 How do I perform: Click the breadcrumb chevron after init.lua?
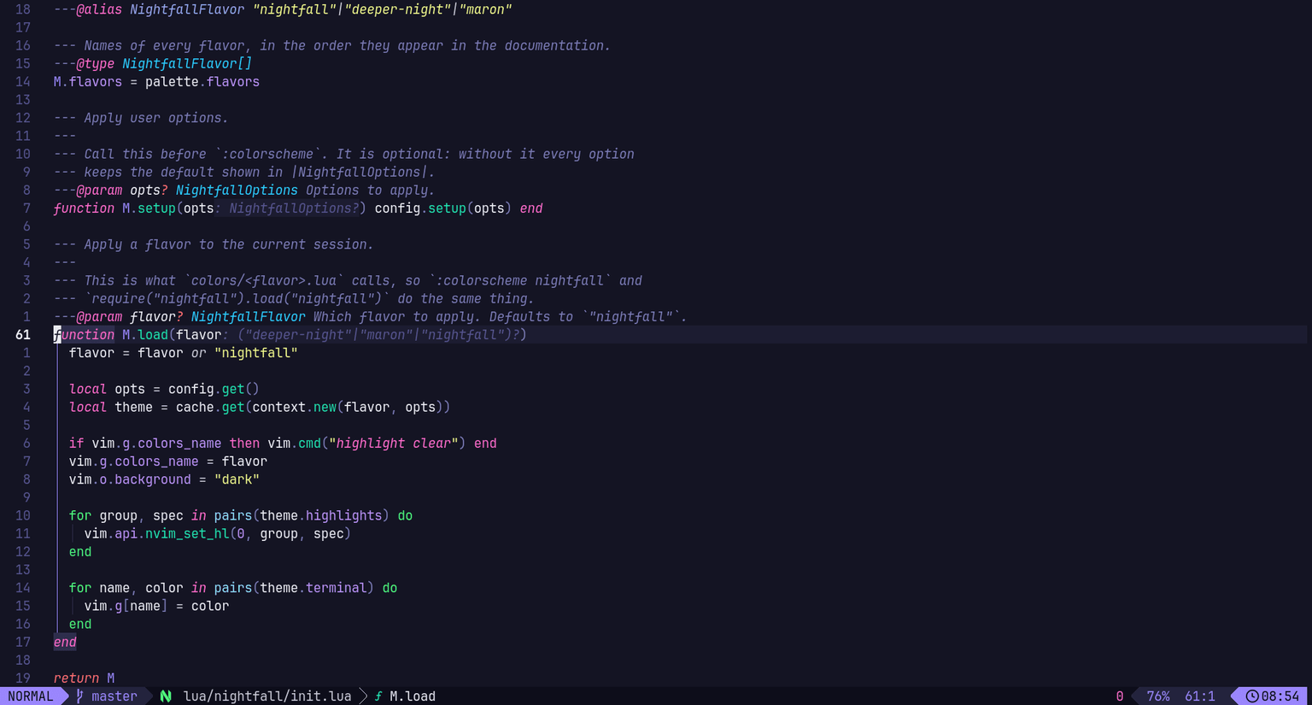[x=363, y=696]
